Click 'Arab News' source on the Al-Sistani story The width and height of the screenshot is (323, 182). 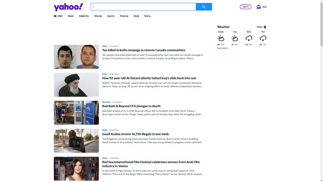[x=114, y=74]
